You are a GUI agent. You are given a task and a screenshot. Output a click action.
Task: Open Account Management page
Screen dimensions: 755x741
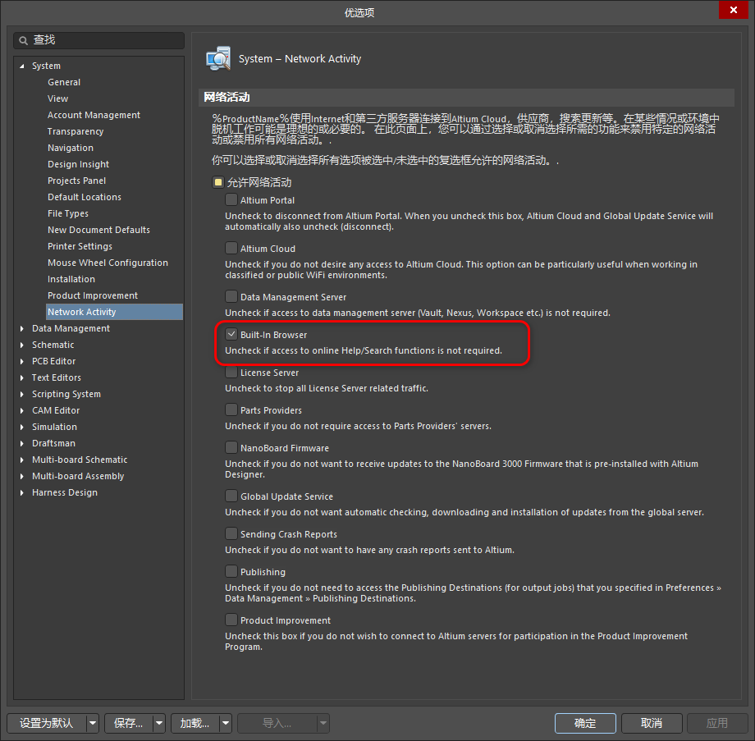tap(94, 115)
